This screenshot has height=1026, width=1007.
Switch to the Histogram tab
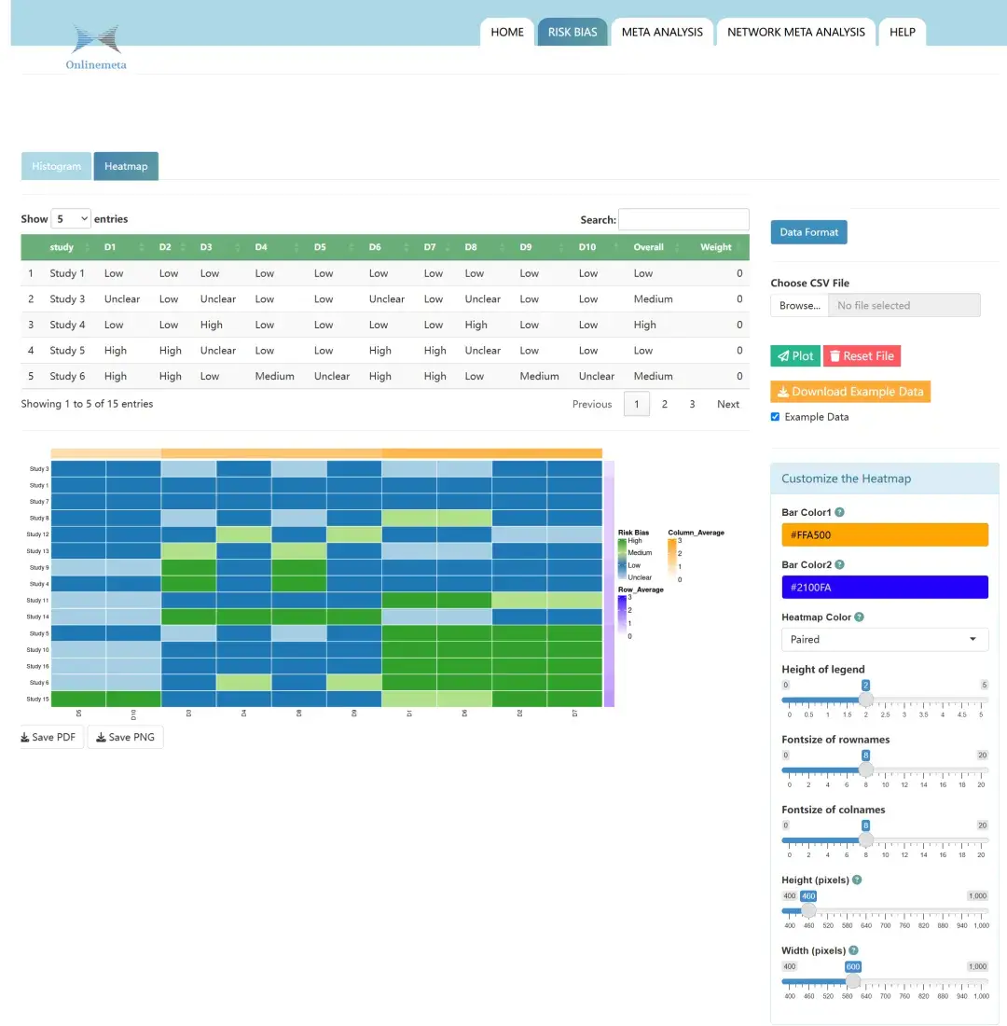56,166
